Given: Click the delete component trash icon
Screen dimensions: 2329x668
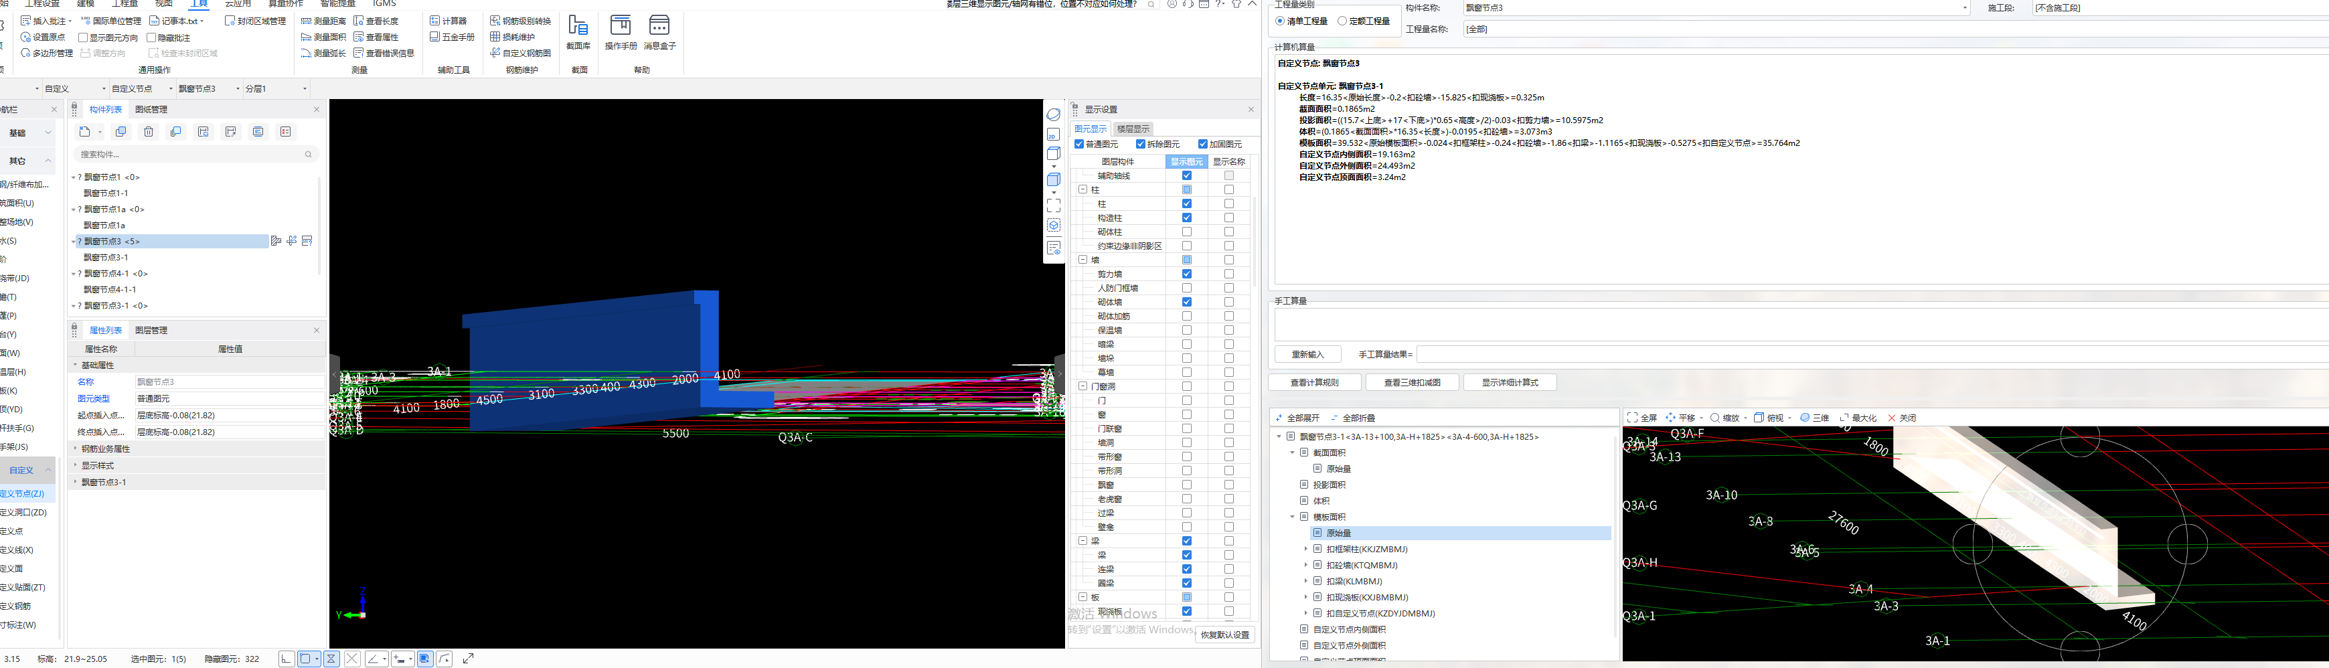Looking at the screenshot, I should [149, 132].
